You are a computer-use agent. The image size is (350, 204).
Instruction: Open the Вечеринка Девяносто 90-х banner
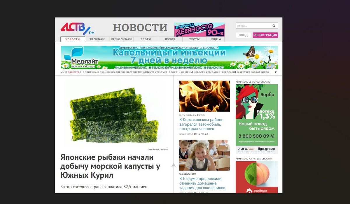pyautogui.click(x=199, y=30)
